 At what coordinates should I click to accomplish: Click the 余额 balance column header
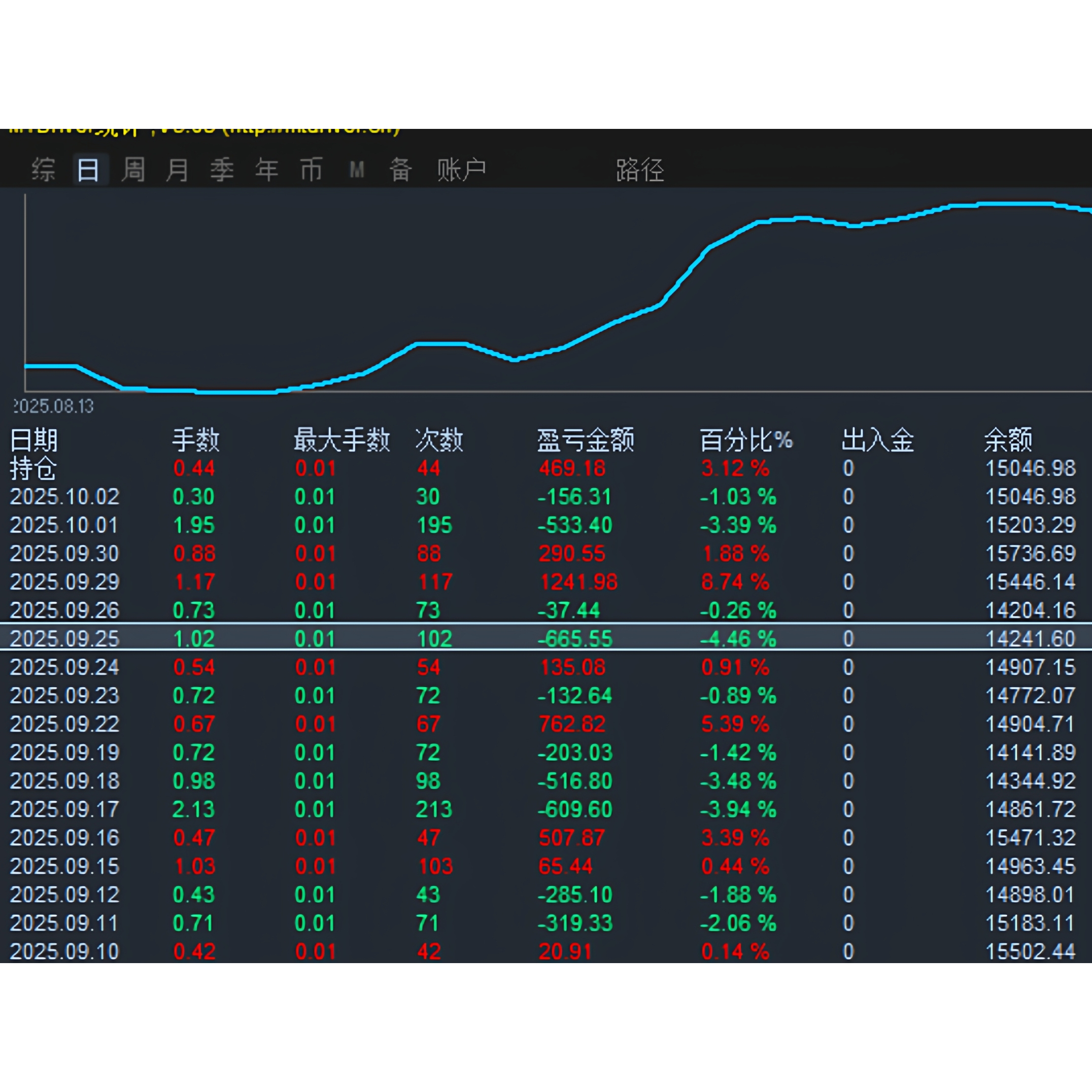point(1008,440)
